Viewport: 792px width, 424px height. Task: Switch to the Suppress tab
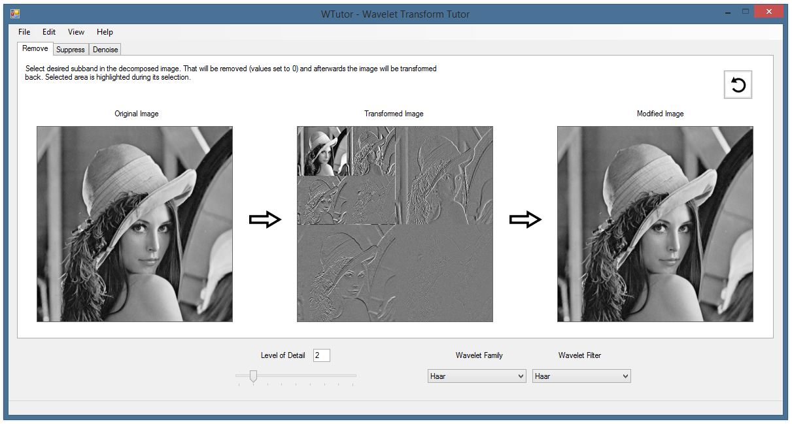(71, 50)
